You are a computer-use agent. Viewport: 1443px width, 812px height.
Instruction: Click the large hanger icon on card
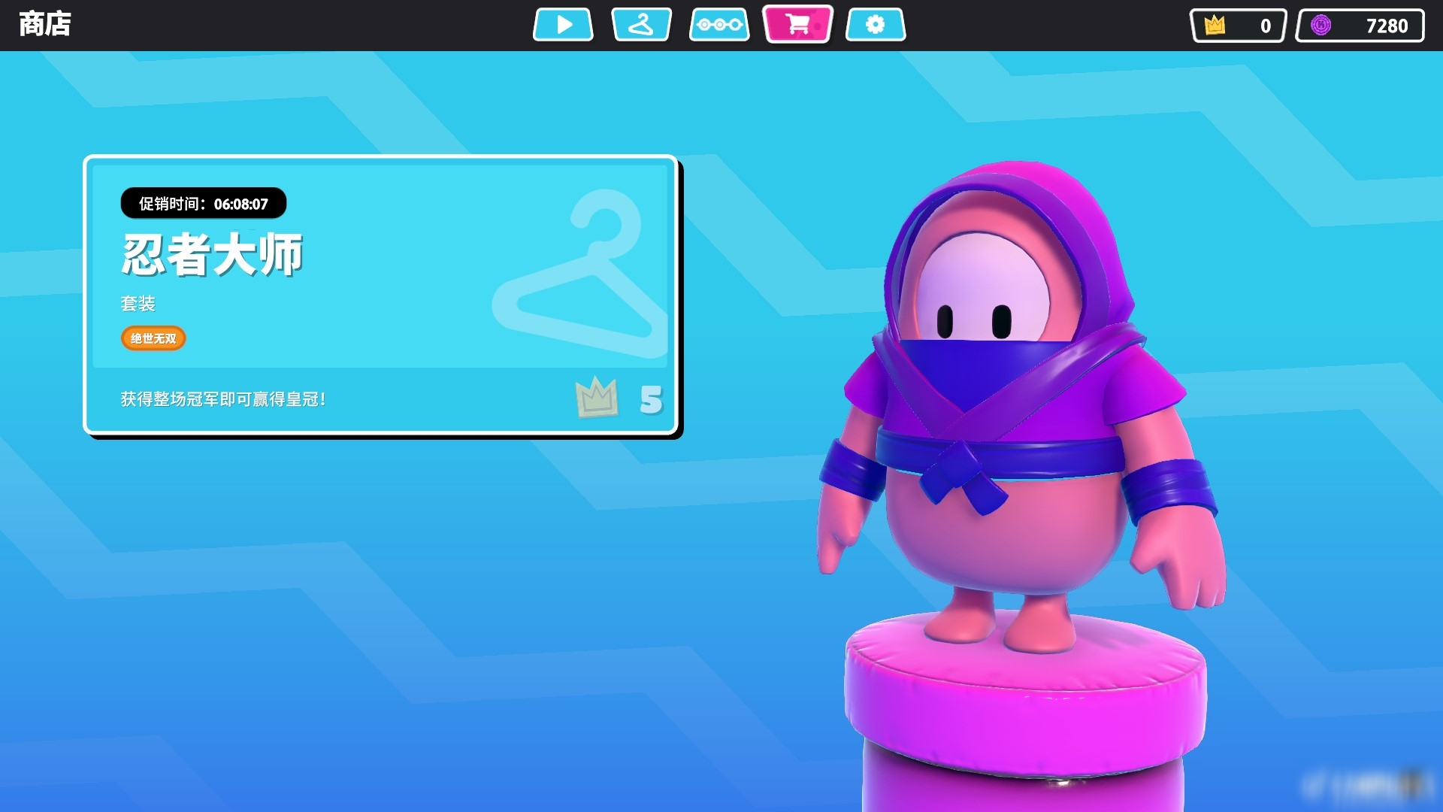580,273
